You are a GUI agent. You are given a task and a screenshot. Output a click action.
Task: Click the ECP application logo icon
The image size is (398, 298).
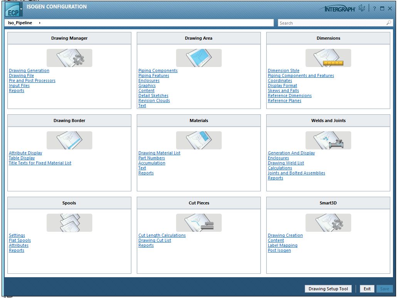click(12, 9)
